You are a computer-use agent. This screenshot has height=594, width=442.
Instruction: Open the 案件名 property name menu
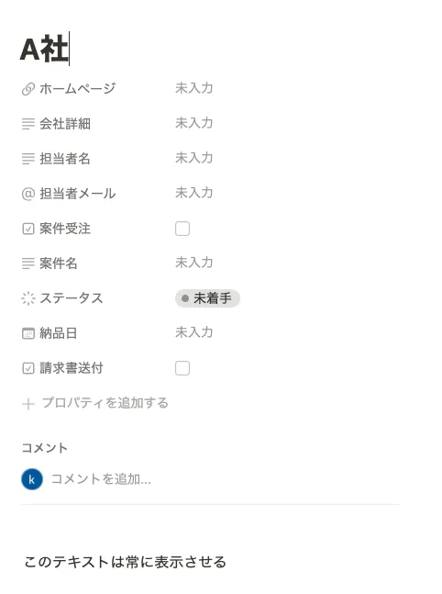(x=59, y=263)
